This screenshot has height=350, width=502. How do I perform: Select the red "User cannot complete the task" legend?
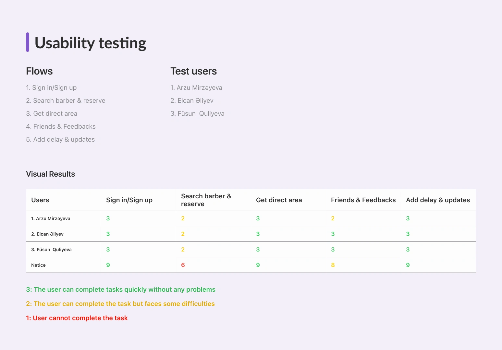click(x=77, y=318)
